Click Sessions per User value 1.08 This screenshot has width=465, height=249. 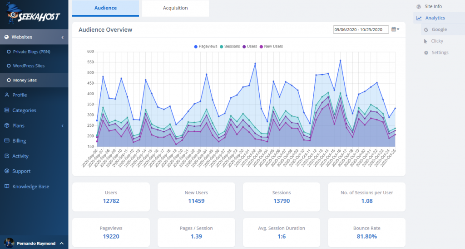pyautogui.click(x=367, y=201)
